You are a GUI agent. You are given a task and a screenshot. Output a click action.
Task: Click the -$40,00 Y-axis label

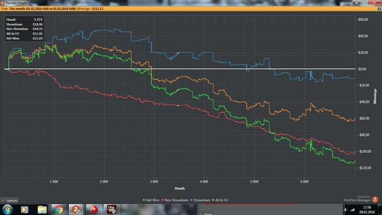tap(363, 102)
